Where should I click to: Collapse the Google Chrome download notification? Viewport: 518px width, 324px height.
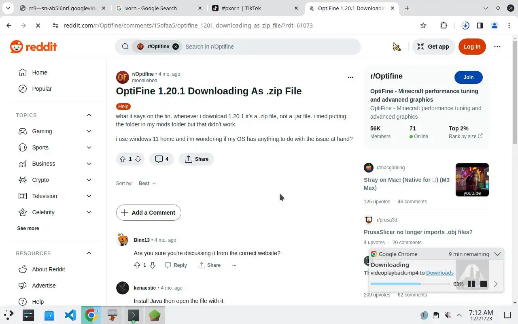(497, 254)
